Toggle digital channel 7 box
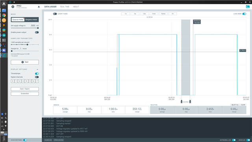 37,81
